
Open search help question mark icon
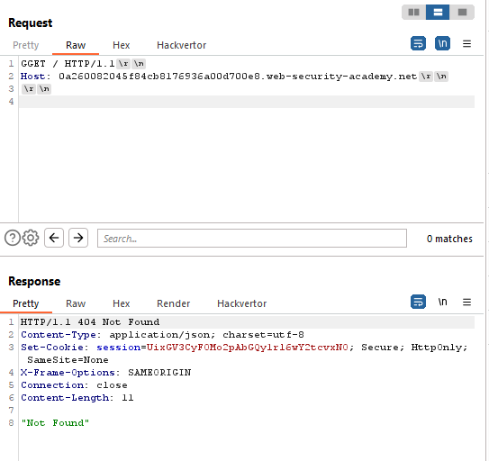[x=13, y=238]
